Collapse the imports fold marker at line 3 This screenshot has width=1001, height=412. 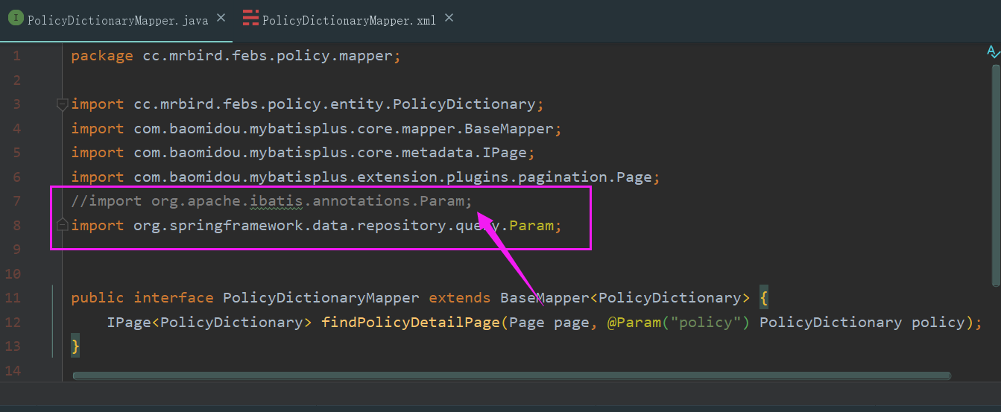pyautogui.click(x=63, y=104)
